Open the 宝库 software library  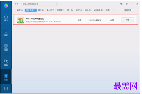point(6,48)
